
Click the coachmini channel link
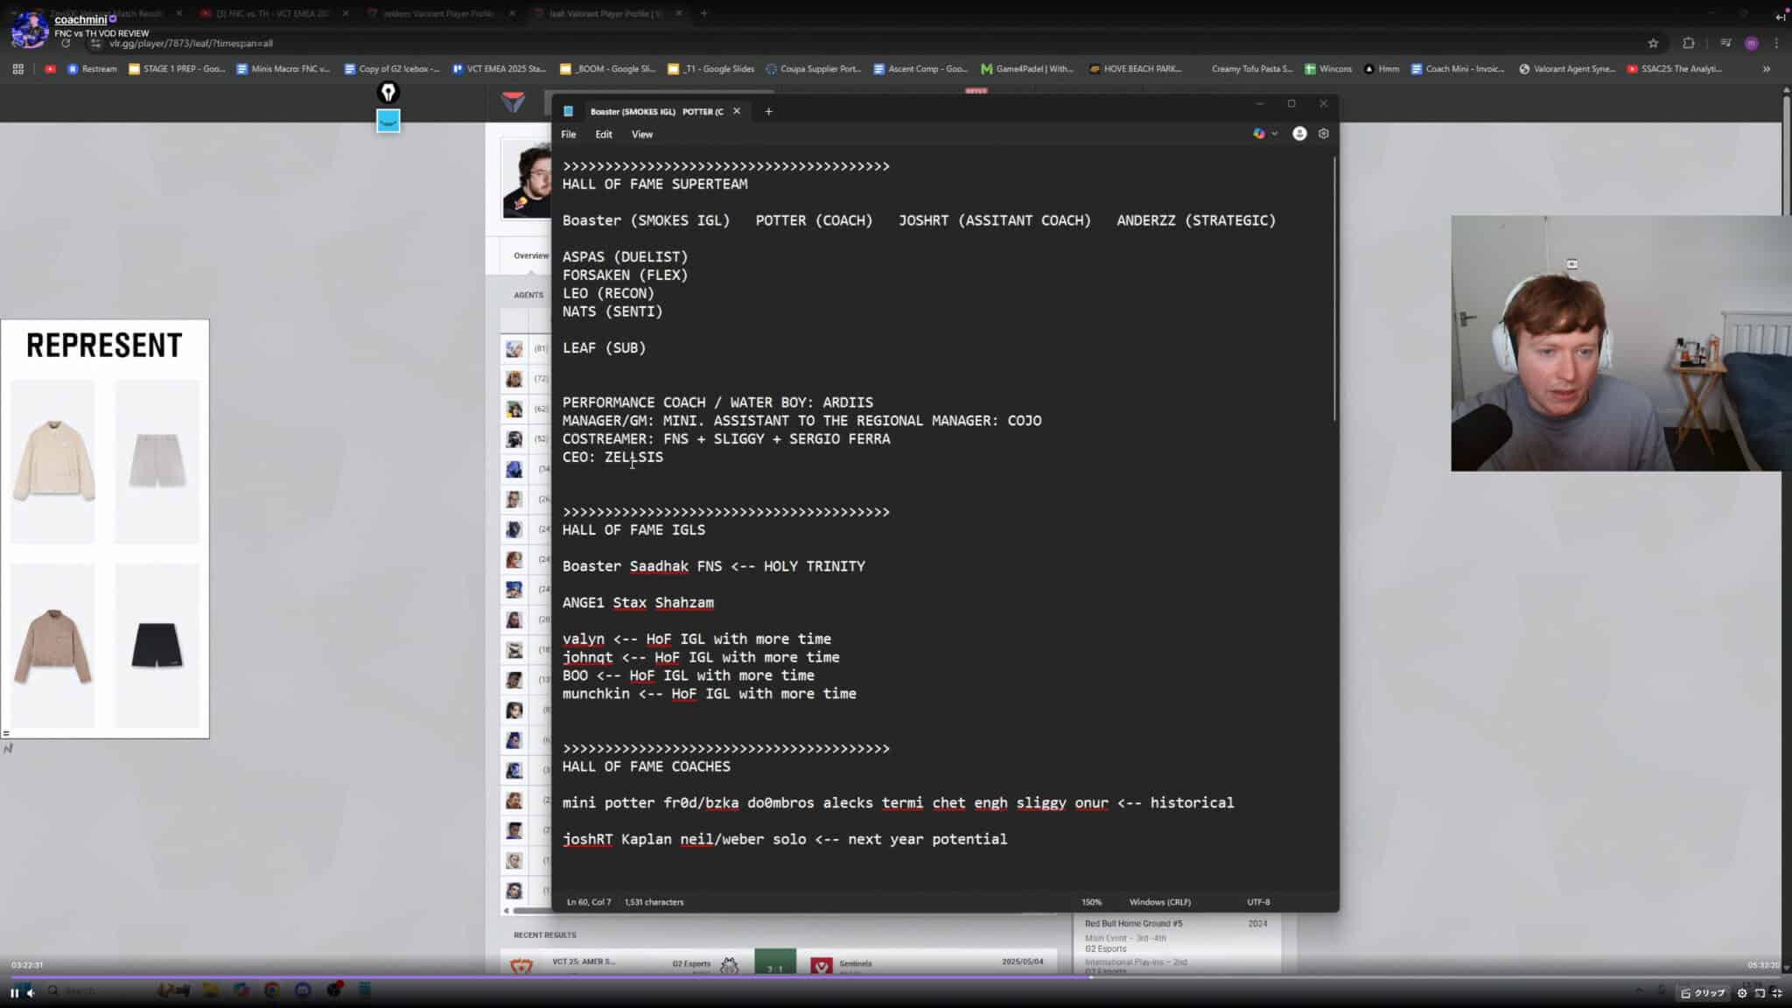[x=79, y=19]
